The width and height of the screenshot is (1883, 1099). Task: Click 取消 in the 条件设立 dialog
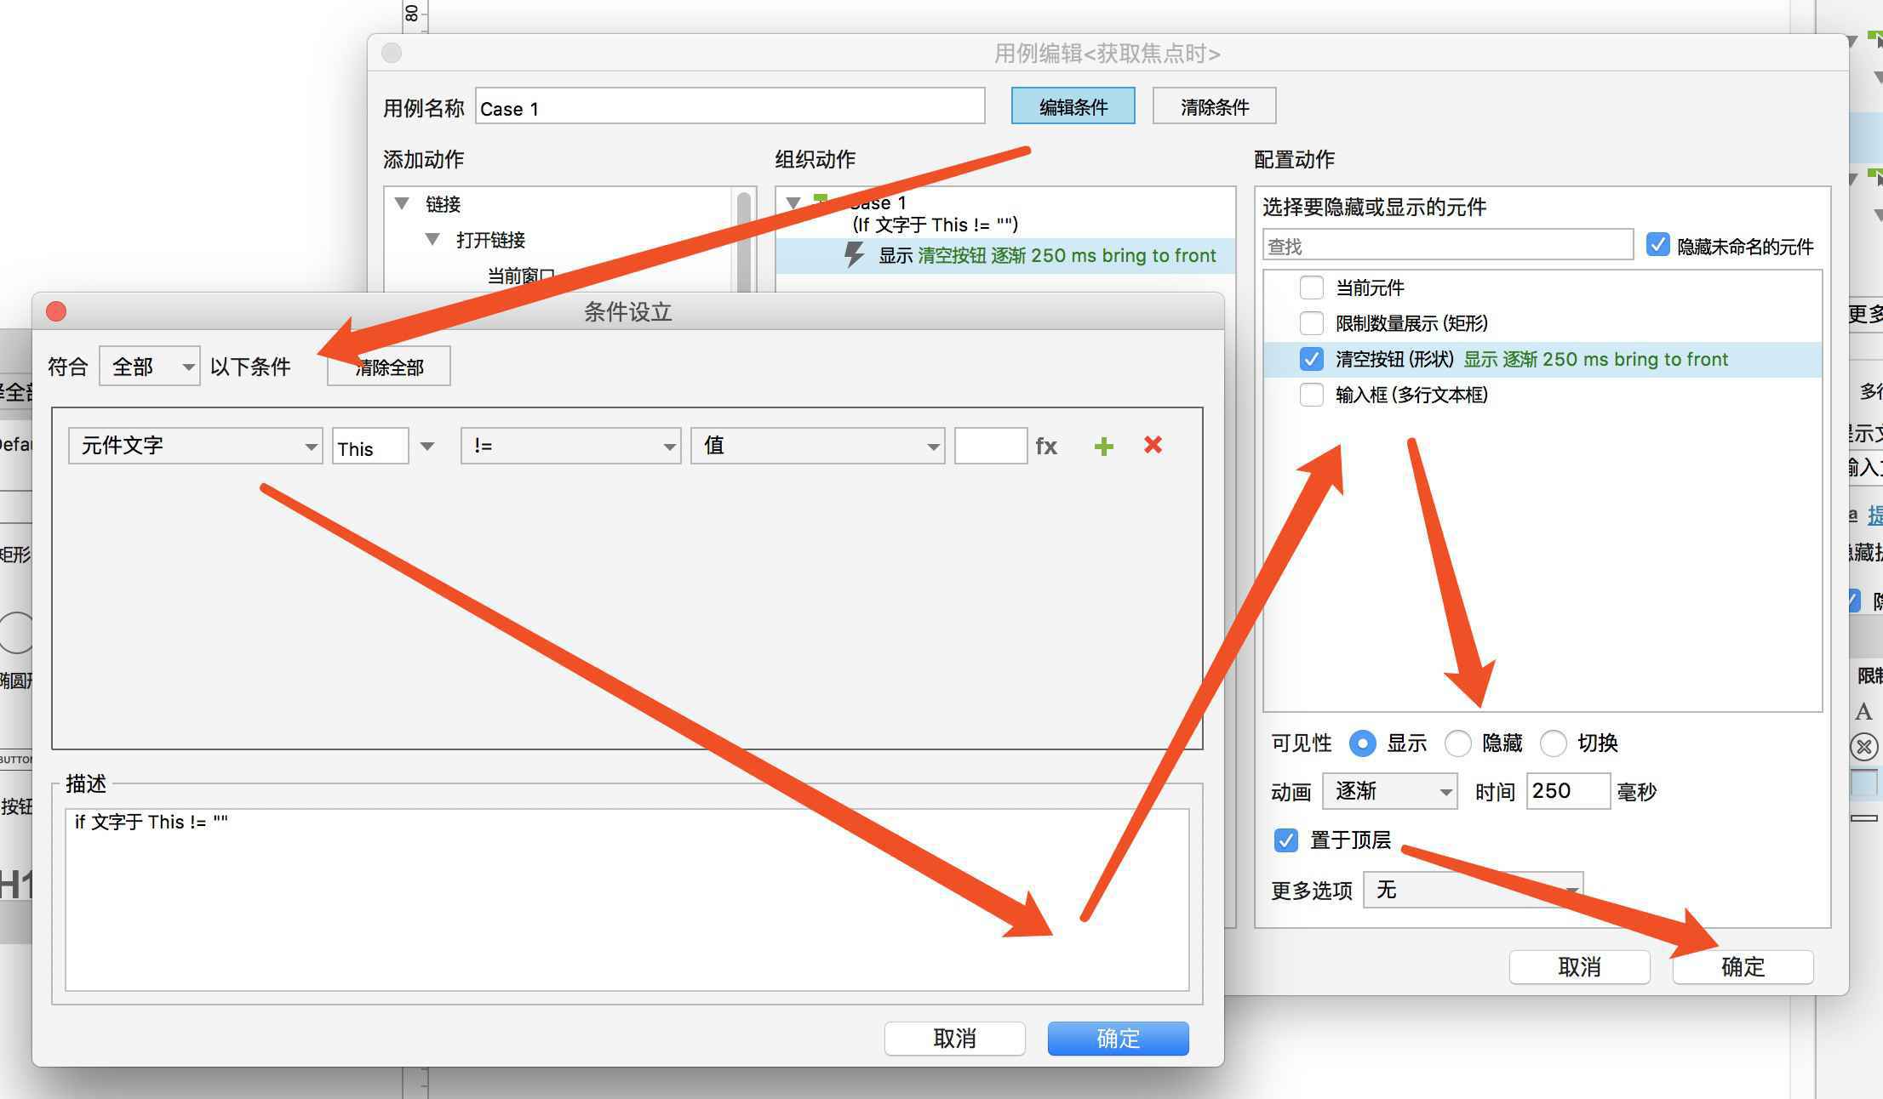954,1039
